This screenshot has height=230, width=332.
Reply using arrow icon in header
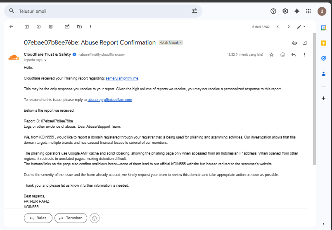(x=294, y=55)
